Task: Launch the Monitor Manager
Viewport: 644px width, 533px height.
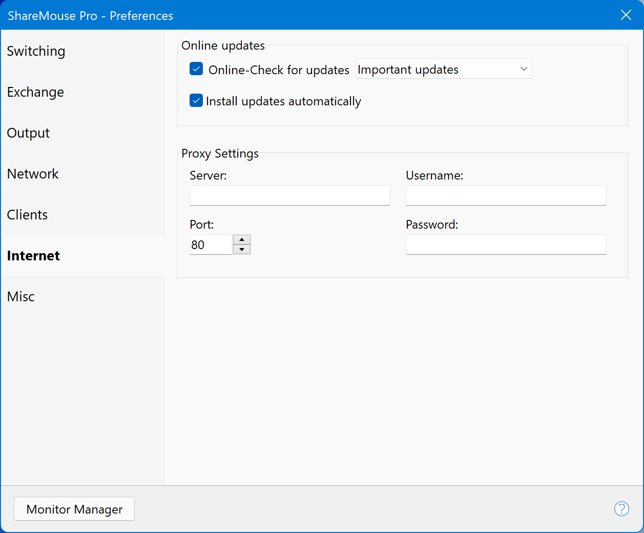Action: [74, 509]
